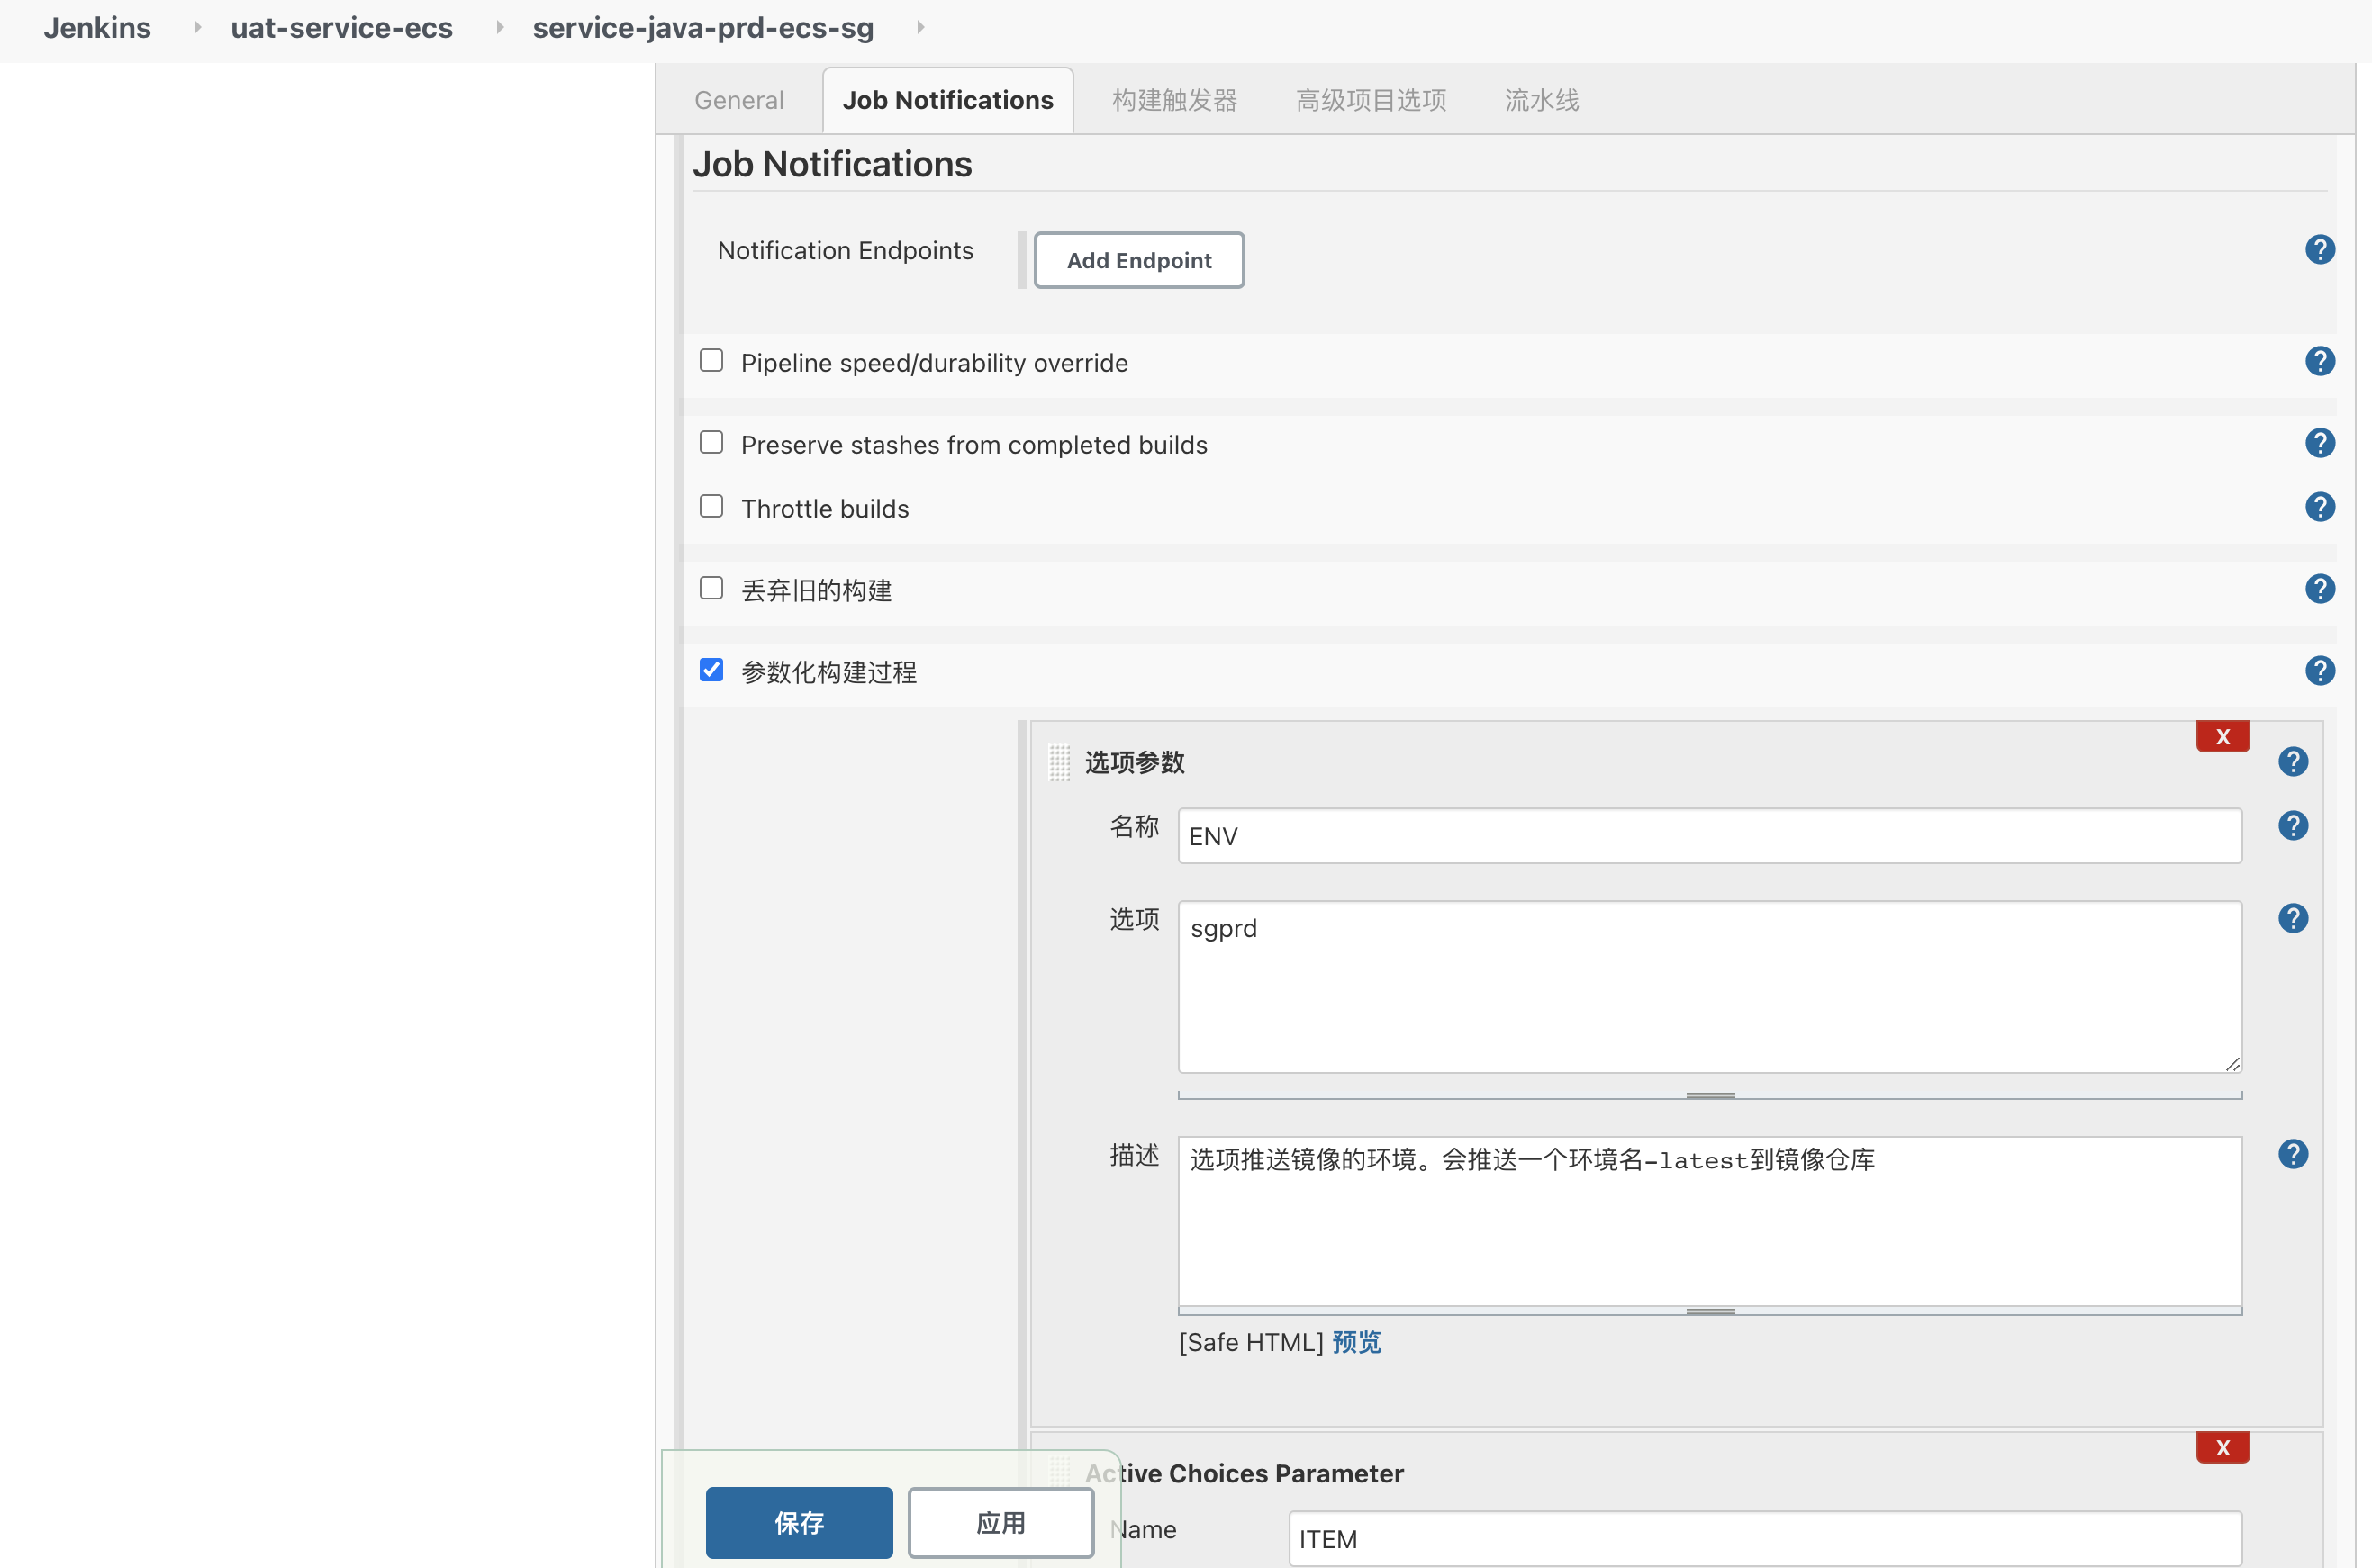Switch to the 流水线 tab

point(1541,100)
